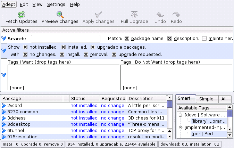Viewport: 234px width, 148px height.
Task: Collapse the [implemented-in] tag tree node
Action: [181, 128]
